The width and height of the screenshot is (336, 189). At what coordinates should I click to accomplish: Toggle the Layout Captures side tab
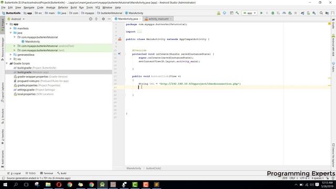3,92
